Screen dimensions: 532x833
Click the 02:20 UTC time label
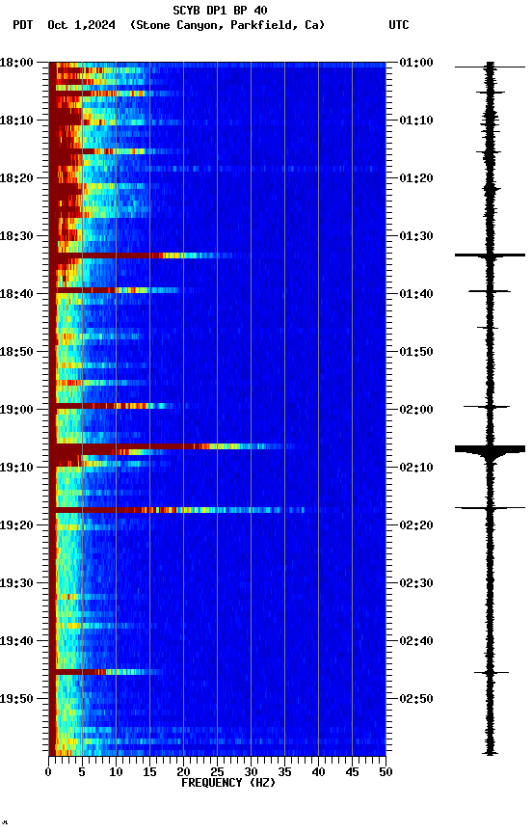pyautogui.click(x=416, y=525)
